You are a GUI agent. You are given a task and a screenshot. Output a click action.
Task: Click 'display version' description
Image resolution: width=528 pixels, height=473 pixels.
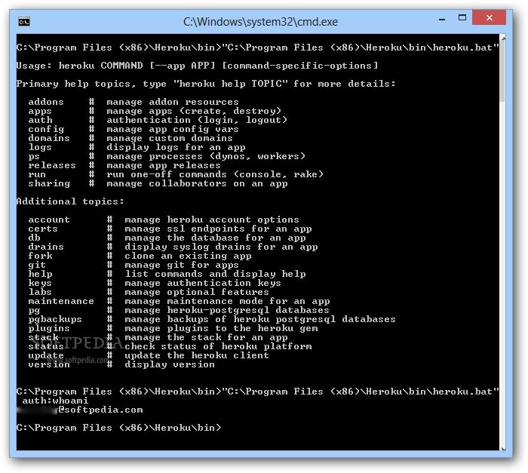tap(170, 364)
